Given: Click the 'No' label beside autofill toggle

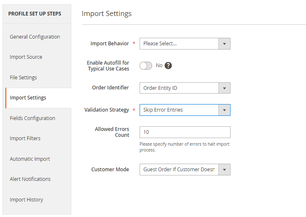Looking at the screenshot, I should click(x=159, y=65).
